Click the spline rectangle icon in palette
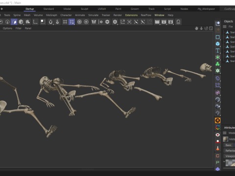This screenshot has width=235, height=176. [218, 37]
